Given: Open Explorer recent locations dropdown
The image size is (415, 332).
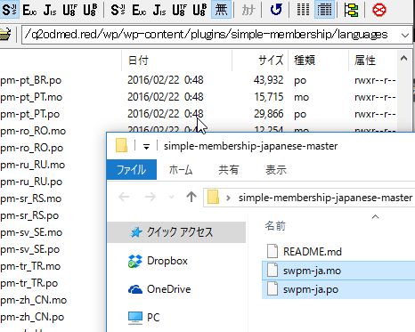Looking at the screenshot, I should pyautogui.click(x=171, y=197).
